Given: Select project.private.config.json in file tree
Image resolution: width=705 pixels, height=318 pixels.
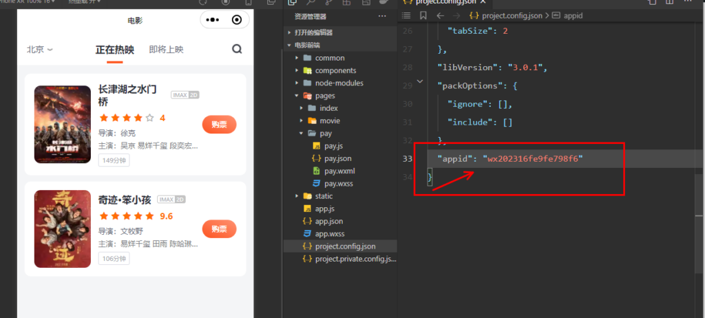Looking at the screenshot, I should click(x=352, y=259).
